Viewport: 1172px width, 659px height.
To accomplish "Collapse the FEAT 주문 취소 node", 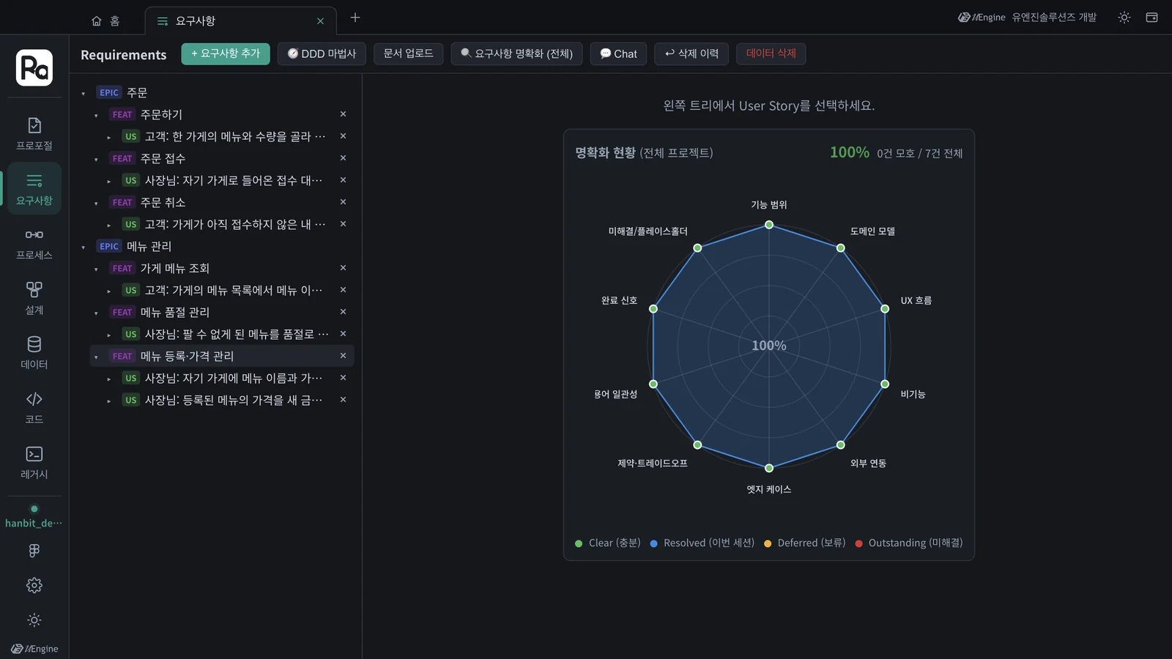I will click(x=96, y=203).
